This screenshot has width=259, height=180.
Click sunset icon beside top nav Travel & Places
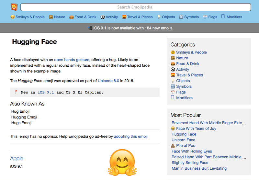click(x=124, y=17)
